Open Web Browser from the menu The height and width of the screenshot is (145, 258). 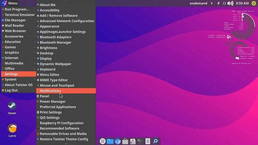(19, 31)
